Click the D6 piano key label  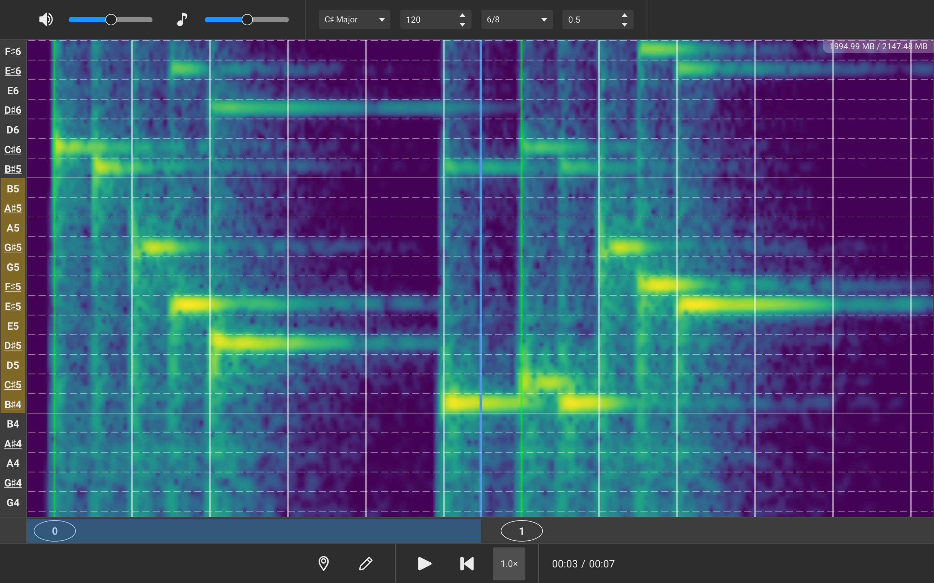click(x=13, y=130)
